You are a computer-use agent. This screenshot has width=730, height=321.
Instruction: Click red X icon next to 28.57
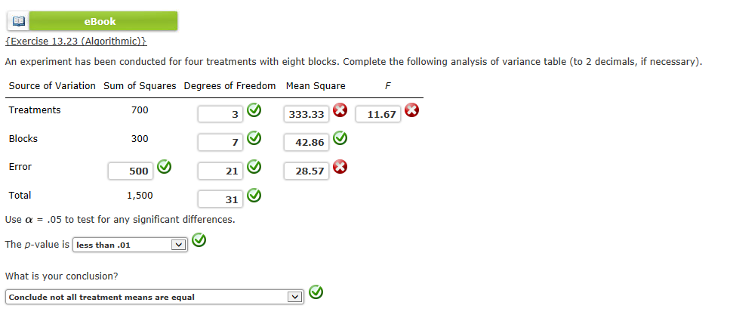tap(340, 168)
